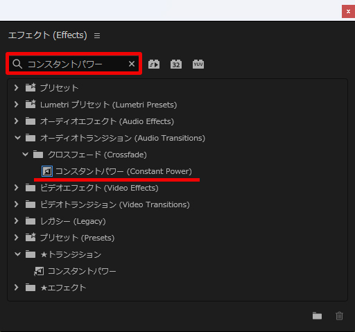Collapse Audio Transitions folder chevron
Image resolution: width=355 pixels, height=332 pixels.
pyautogui.click(x=17, y=138)
